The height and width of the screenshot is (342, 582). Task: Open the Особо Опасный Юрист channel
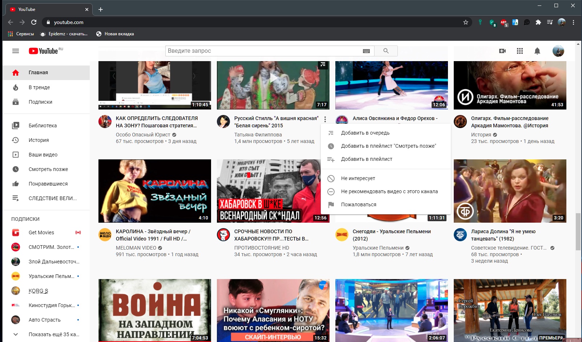pyautogui.click(x=143, y=135)
